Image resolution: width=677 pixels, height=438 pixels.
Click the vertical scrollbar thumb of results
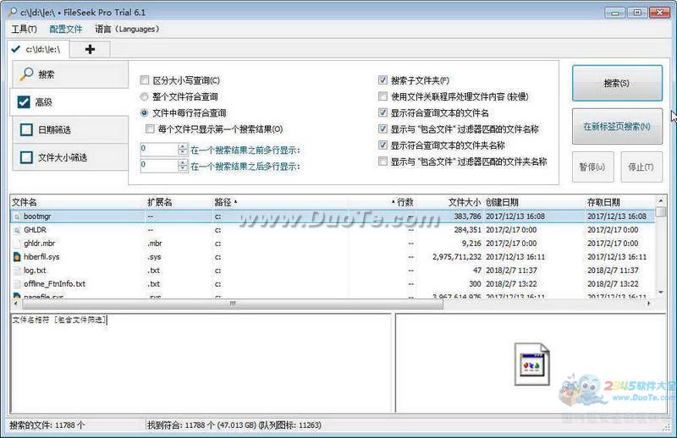pos(661,212)
